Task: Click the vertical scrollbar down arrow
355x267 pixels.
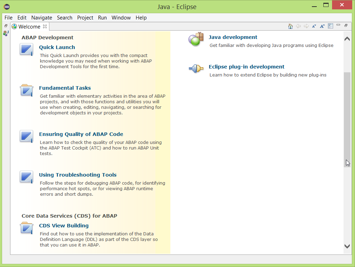Action: 347,246
